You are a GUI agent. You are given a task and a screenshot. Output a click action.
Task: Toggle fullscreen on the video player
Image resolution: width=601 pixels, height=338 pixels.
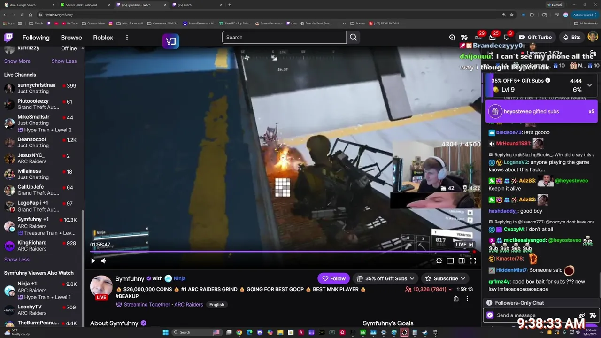473,261
